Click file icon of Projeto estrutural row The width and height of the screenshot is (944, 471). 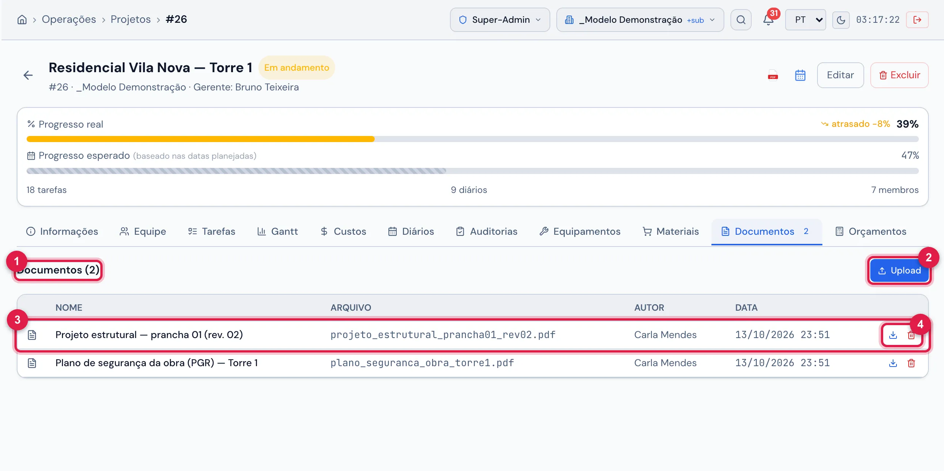[32, 335]
